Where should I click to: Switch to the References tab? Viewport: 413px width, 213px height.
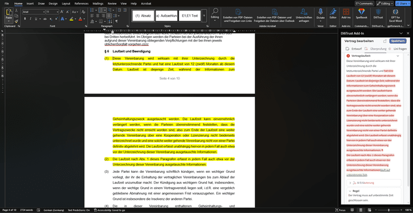pos(81,3)
